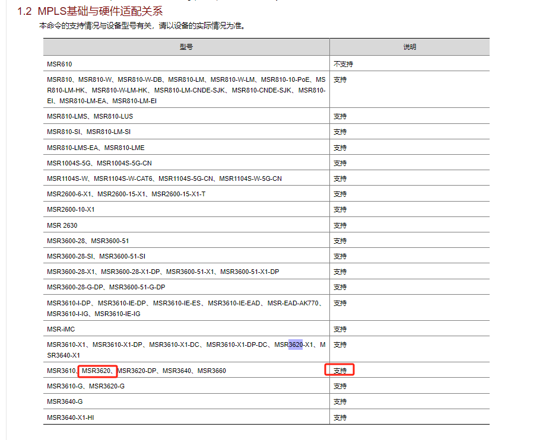Click '支持' in the MSR 2630 row
Viewport: 546px width, 440px height.
340,225
